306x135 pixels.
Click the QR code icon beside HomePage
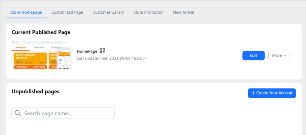[102, 51]
